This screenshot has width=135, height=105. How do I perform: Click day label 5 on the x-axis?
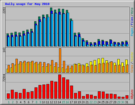(x=25, y=102)
